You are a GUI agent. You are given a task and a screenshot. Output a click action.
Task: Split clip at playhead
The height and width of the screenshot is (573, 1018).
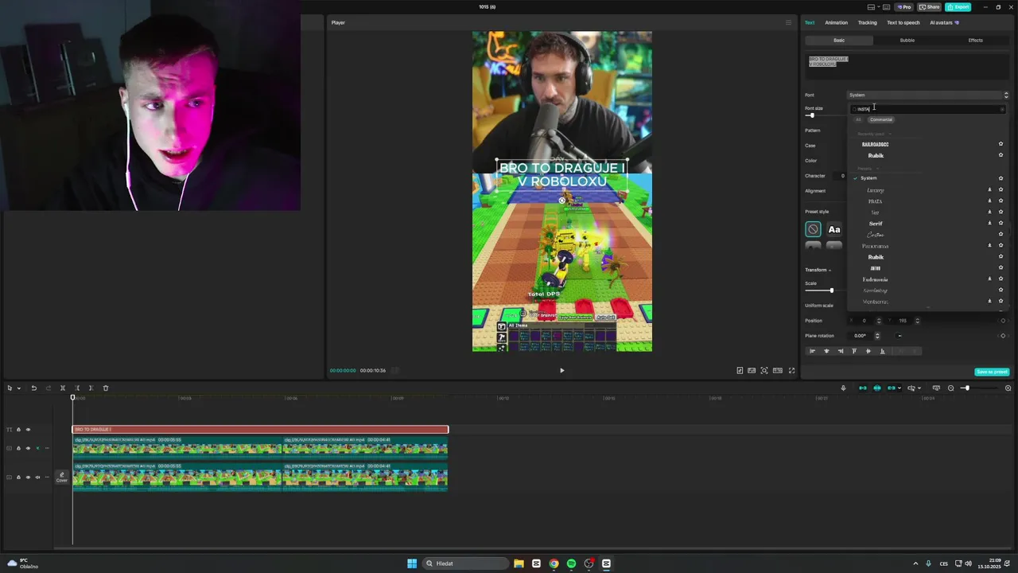click(x=63, y=388)
